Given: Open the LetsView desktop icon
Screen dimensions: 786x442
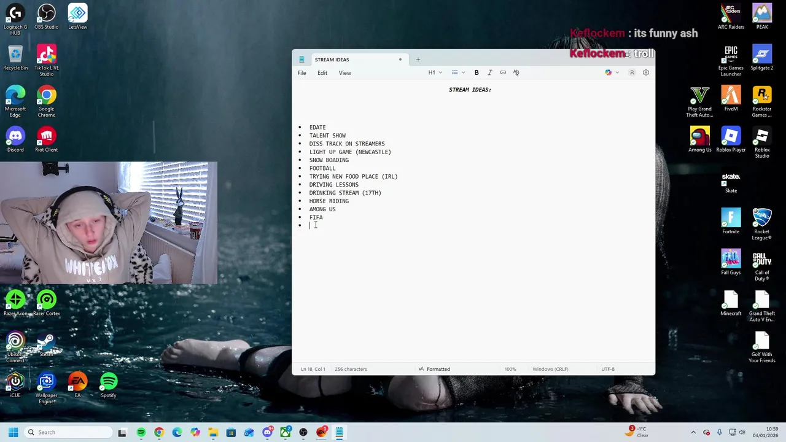Looking at the screenshot, I should click(77, 17).
